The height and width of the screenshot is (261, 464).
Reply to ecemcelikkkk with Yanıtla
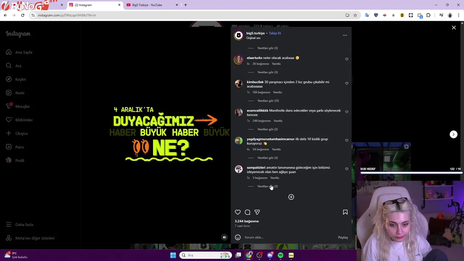click(278, 121)
